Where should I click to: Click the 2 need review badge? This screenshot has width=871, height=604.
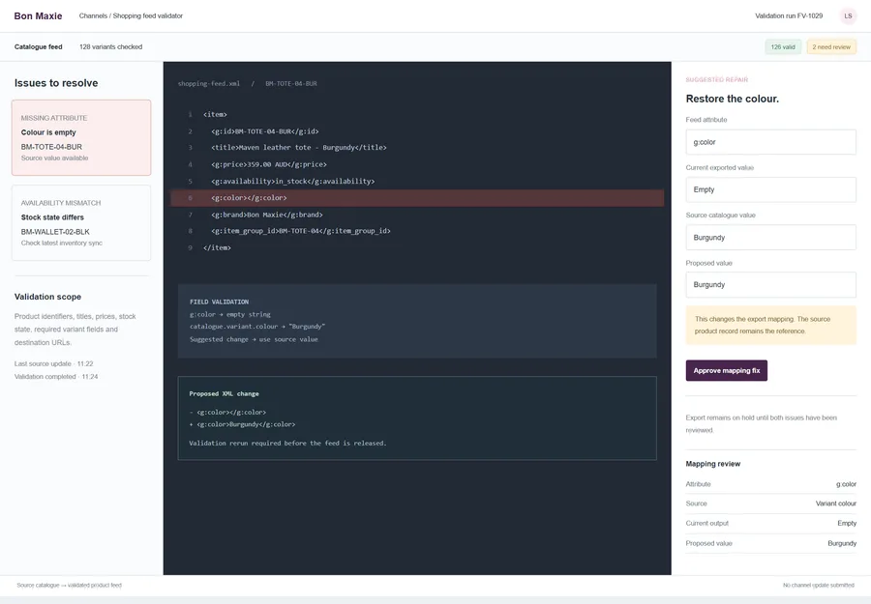(x=831, y=47)
